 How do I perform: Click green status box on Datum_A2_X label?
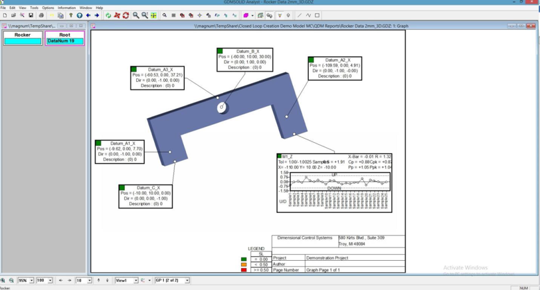[x=311, y=60]
